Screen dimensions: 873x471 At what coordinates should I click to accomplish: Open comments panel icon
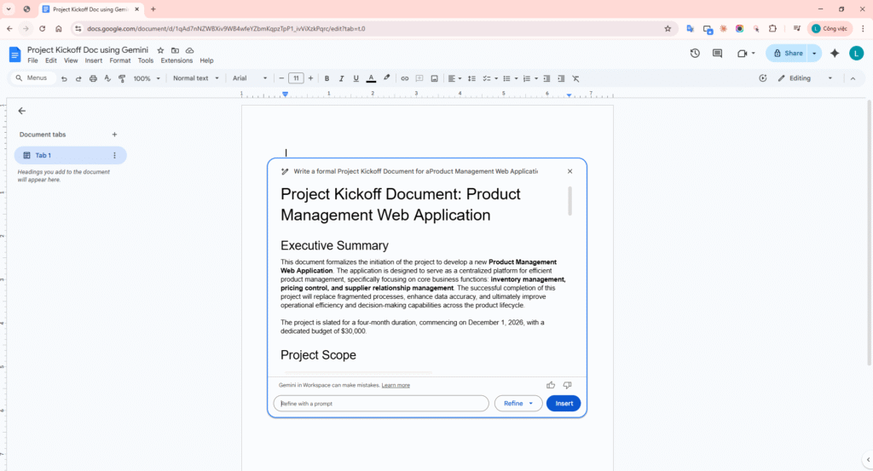pyautogui.click(x=717, y=53)
